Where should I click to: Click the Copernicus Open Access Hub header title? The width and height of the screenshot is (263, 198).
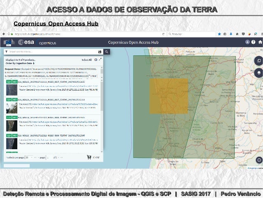[133, 43]
